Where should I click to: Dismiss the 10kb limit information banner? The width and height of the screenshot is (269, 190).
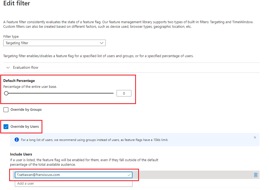point(255,137)
